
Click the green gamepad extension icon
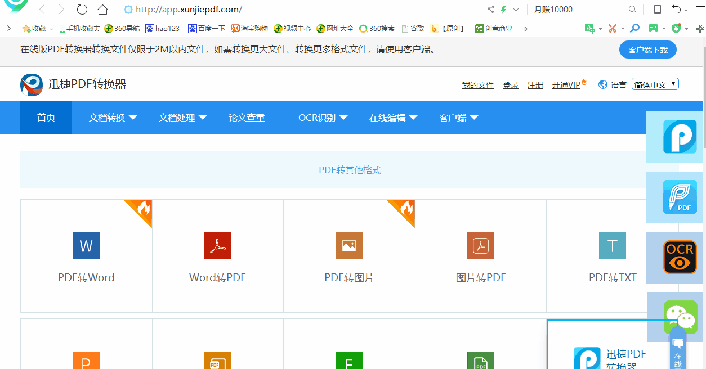(x=654, y=28)
